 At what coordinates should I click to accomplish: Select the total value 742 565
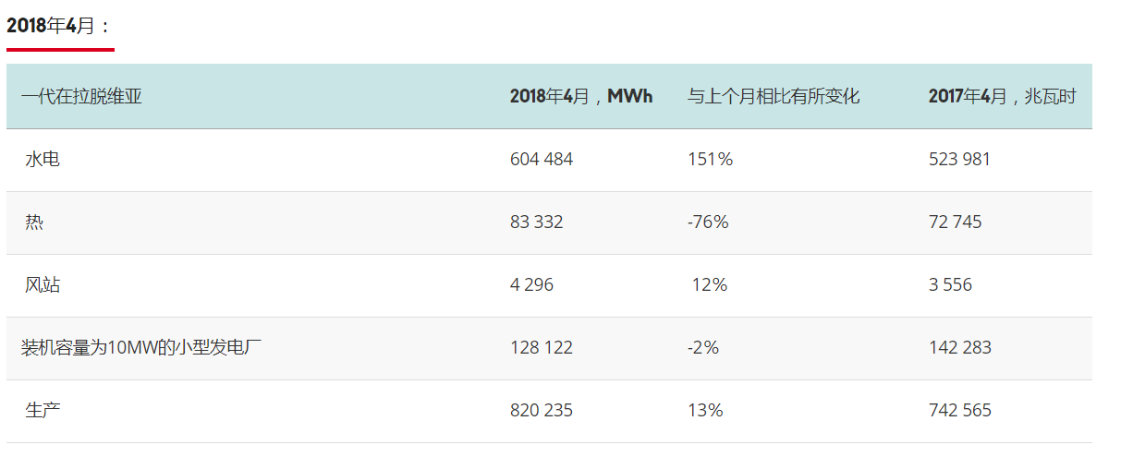coord(959,410)
